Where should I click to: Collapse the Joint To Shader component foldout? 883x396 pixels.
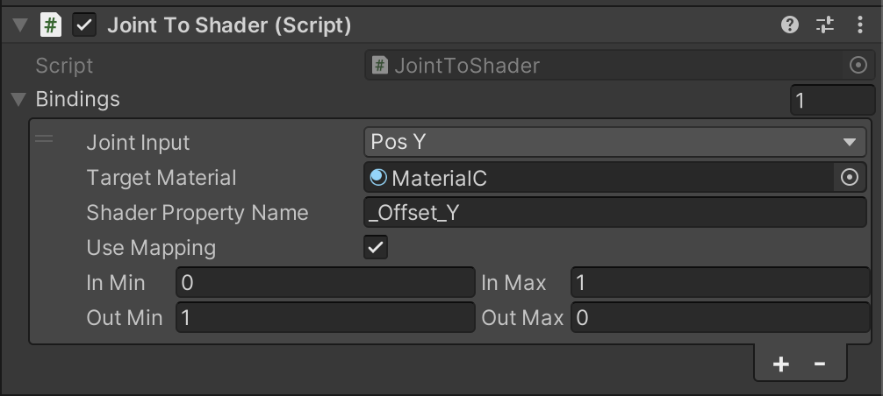20,25
